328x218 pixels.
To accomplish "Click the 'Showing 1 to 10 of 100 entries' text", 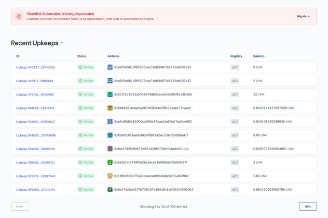I will click(164, 206).
